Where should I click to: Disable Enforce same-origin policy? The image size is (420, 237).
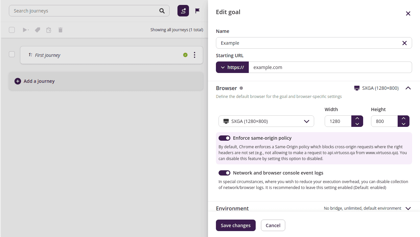coord(224,138)
